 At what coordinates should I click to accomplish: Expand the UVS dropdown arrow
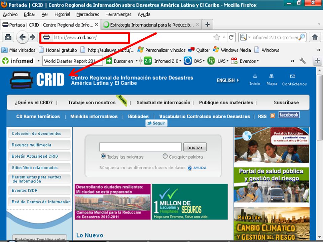(x=227, y=61)
